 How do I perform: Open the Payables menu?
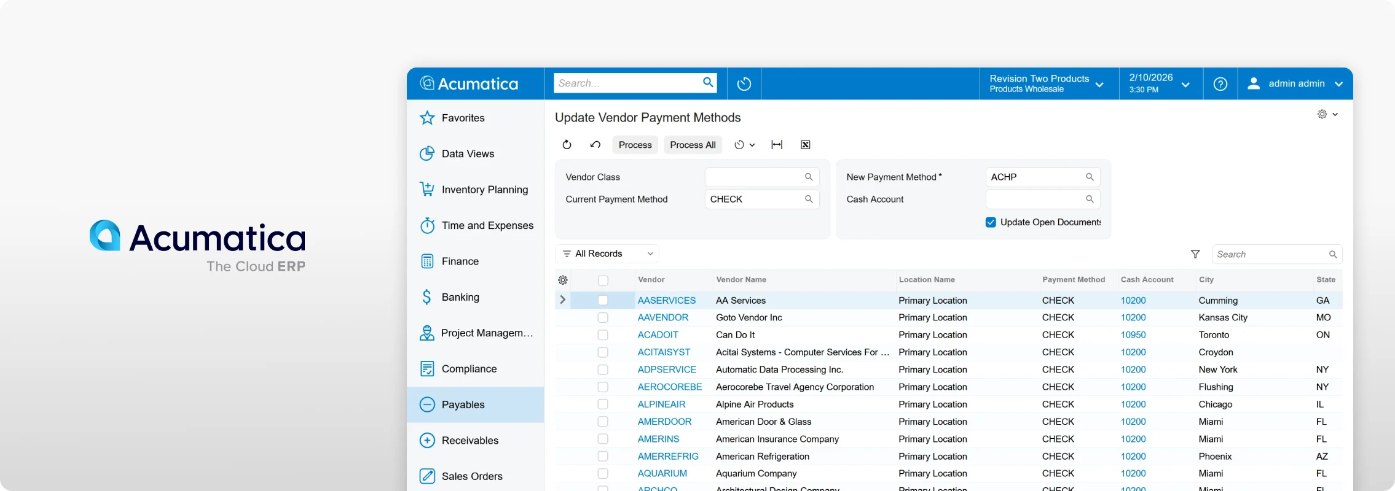coord(476,404)
